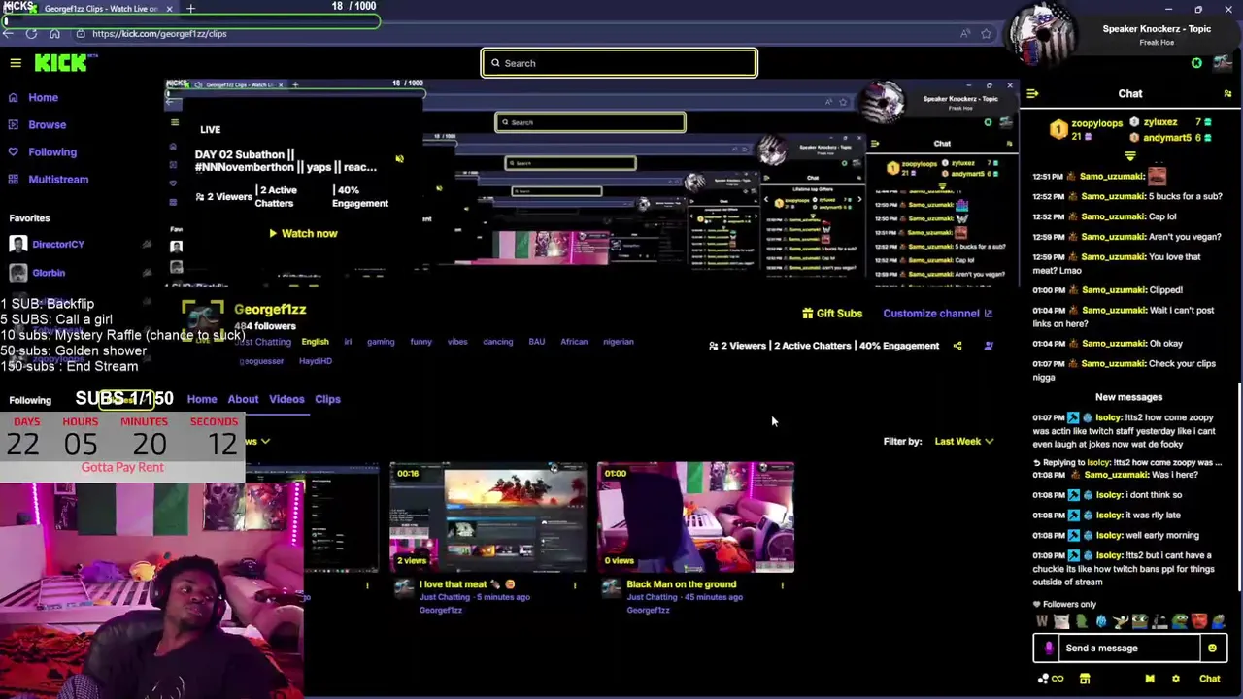Click the browser back arrow
This screenshot has width=1243, height=699.
coord(8,33)
